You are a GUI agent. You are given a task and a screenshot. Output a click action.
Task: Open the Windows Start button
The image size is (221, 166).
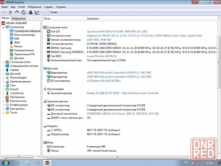[6, 163]
